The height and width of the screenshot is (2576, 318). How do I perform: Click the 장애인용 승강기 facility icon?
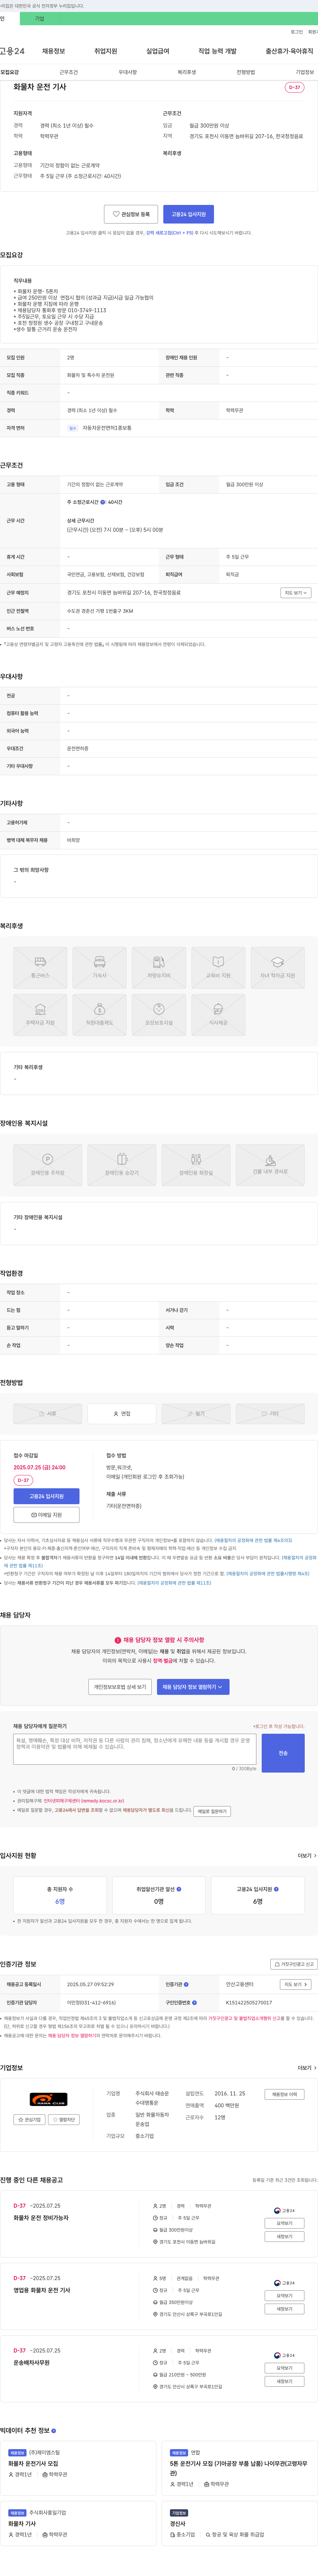pos(122,1165)
